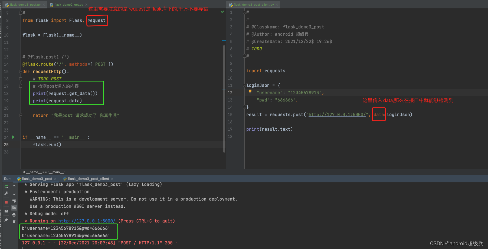Click 'print(result.text)' in client file

click(x=269, y=129)
